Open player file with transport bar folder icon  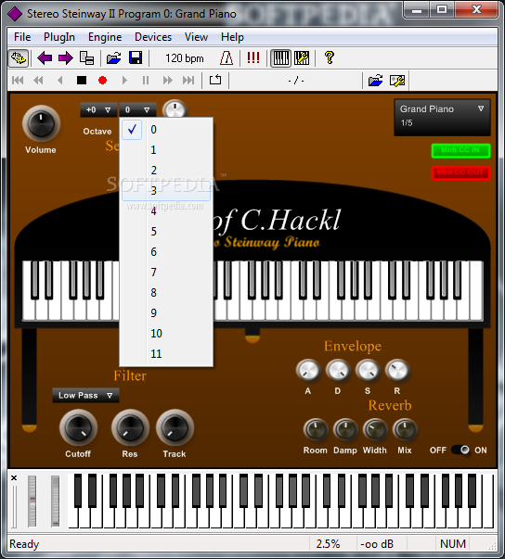click(x=375, y=81)
